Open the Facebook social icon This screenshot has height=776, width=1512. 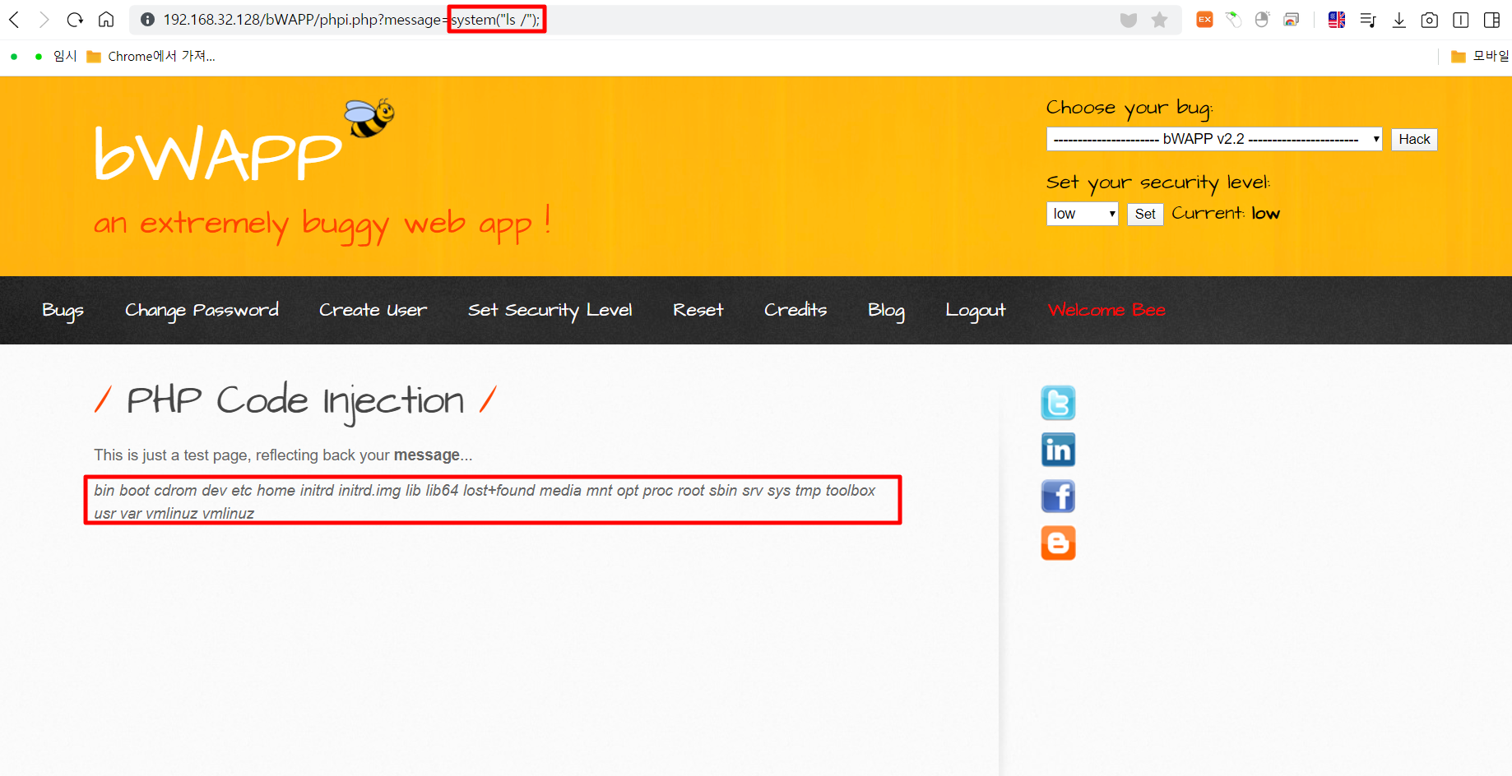pyautogui.click(x=1058, y=497)
